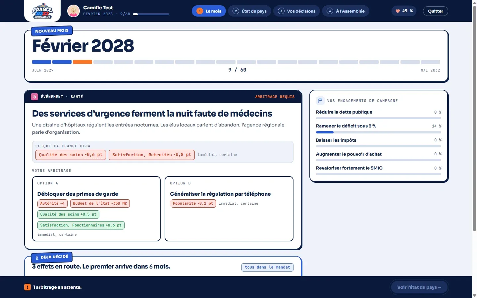Click the first blue timeline segment
Viewport: 477px width, 298px height.
[41, 62]
